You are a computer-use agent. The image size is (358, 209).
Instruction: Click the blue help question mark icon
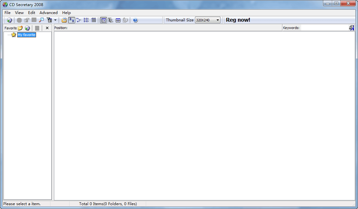click(x=135, y=20)
